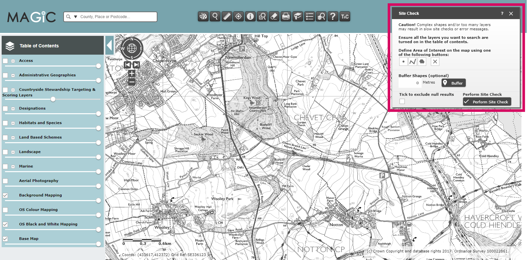The image size is (527, 260).
Task: Pan map south with compass S
Action: click(x=132, y=58)
